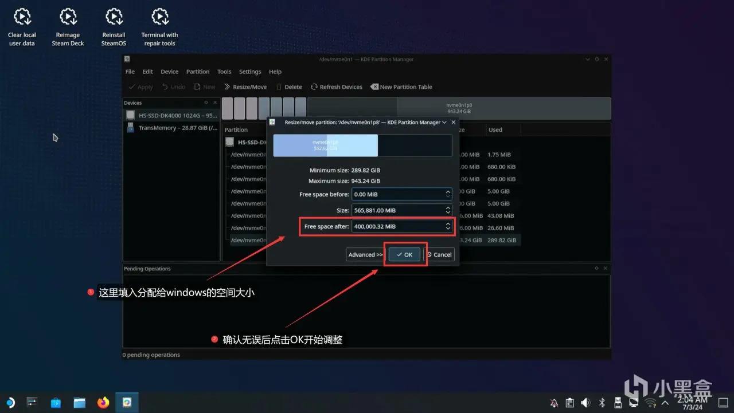Close the Pending Operations panel

(606, 268)
